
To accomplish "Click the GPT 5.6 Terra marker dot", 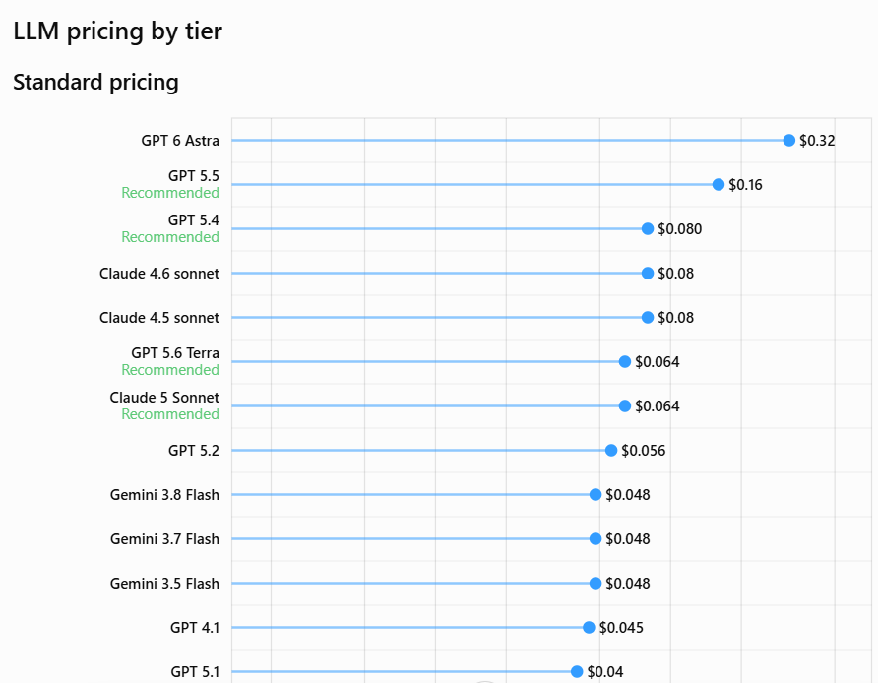I will (625, 361).
